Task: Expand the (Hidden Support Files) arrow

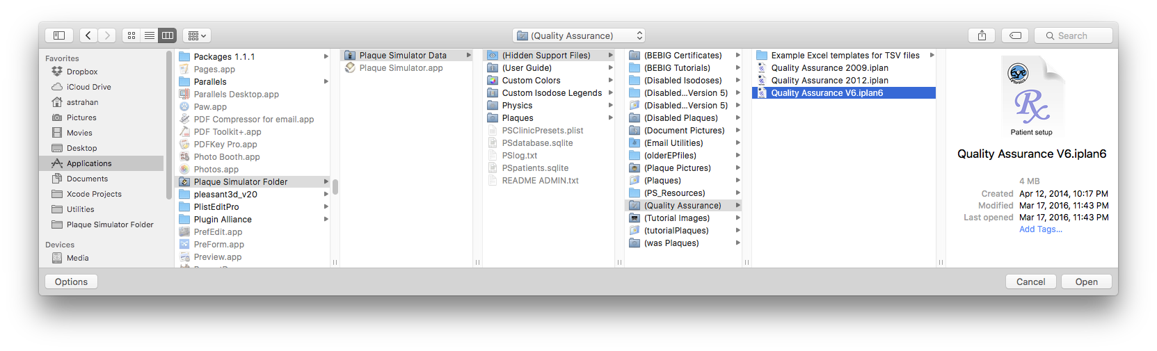Action: [611, 56]
